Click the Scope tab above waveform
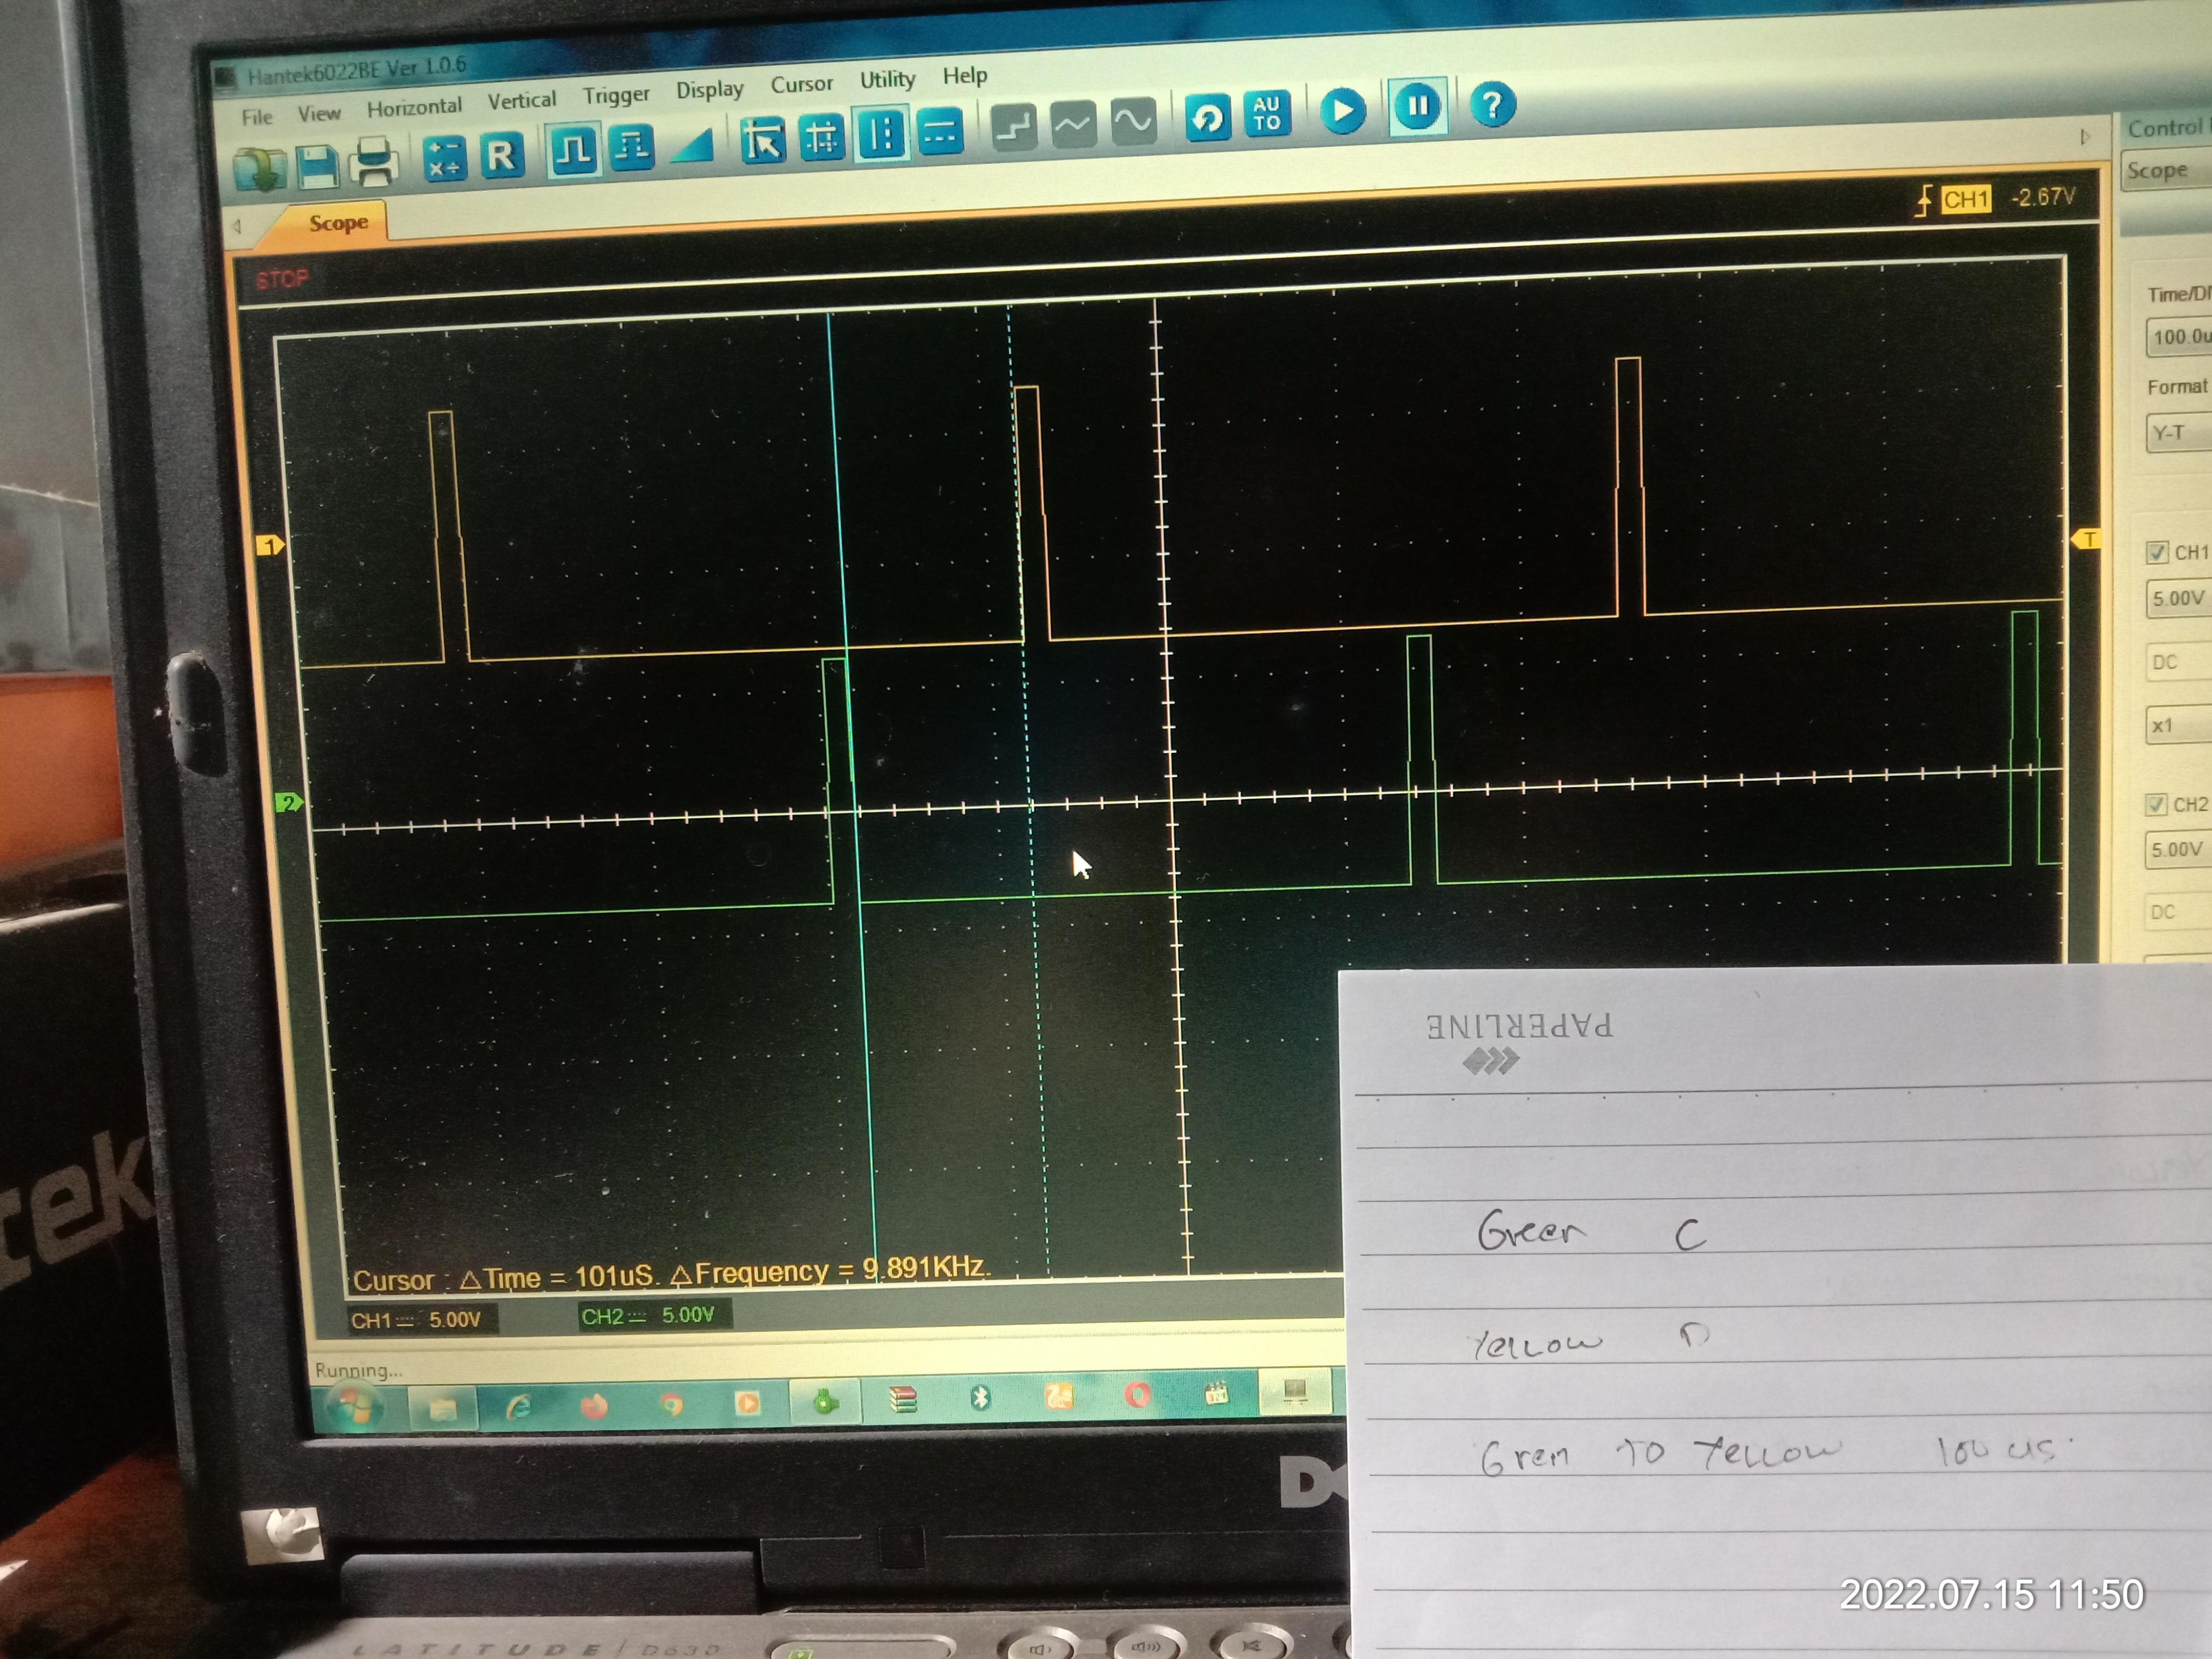The width and height of the screenshot is (2212, 1659). (x=338, y=223)
